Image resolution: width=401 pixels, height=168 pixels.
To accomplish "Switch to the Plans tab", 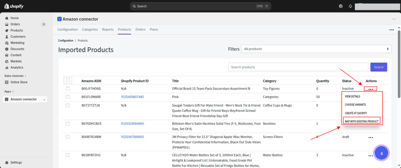I will 154,29.
